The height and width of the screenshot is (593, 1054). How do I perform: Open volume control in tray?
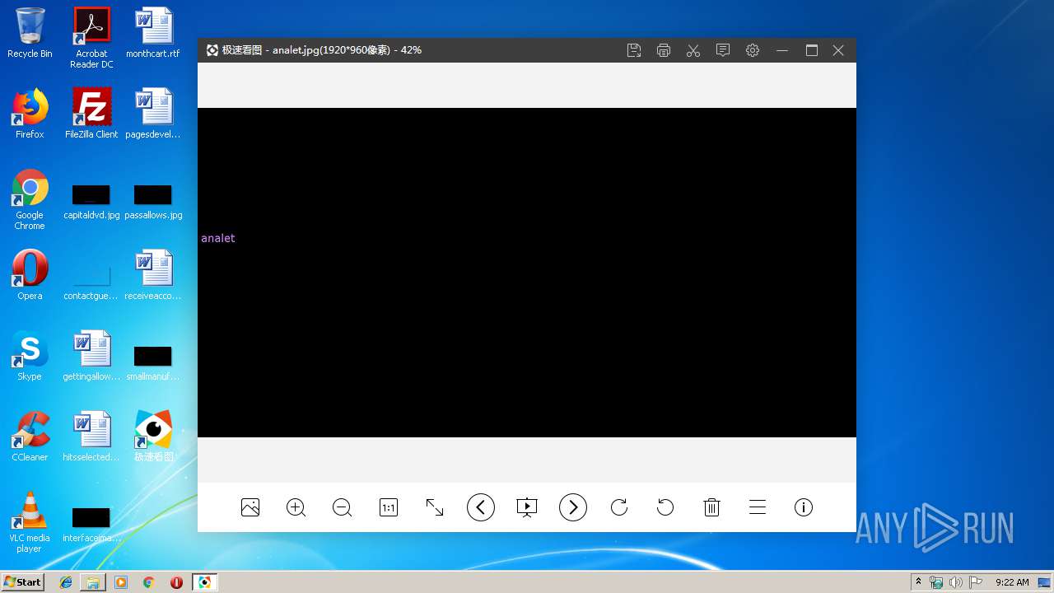coord(956,582)
